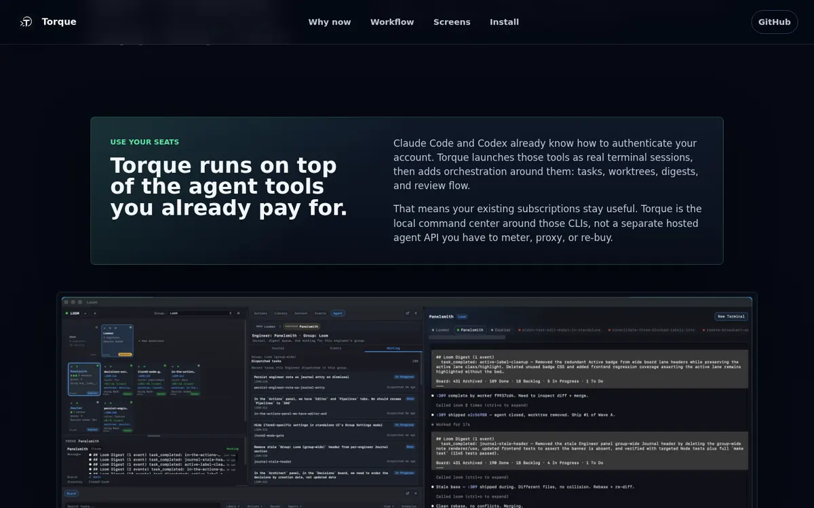Open the Workflow nav link
This screenshot has height=508, width=814.
[x=392, y=22]
